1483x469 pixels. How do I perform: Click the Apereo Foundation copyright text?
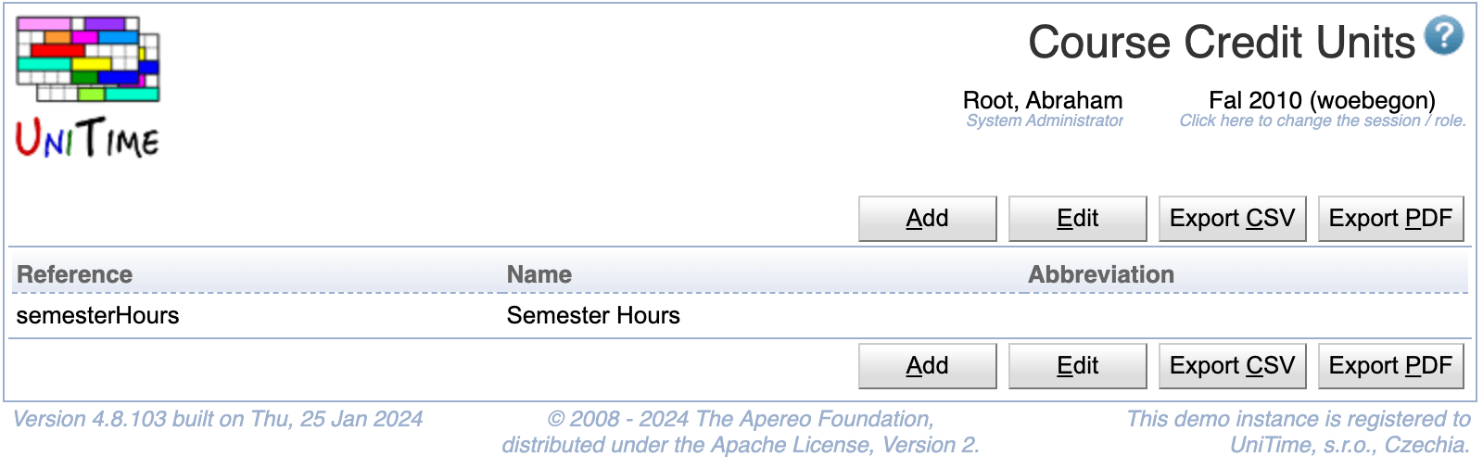tap(741, 419)
